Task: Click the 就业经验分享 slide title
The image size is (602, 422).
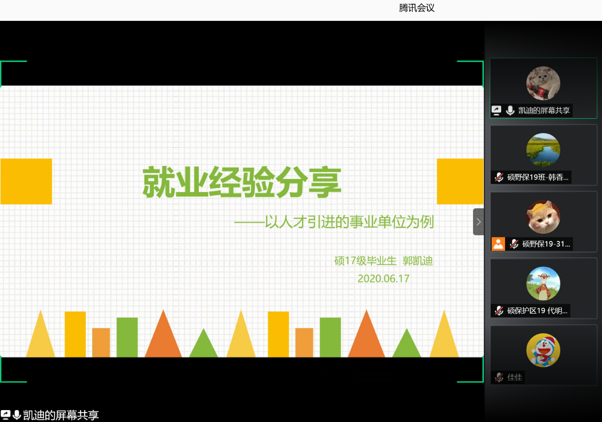Action: coord(242,182)
